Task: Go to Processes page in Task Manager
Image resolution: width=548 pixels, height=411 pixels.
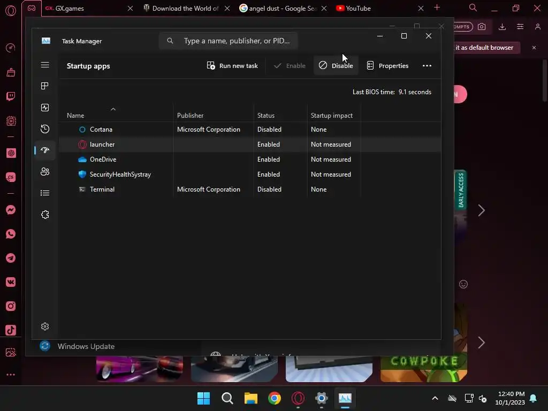Action: [x=45, y=86]
